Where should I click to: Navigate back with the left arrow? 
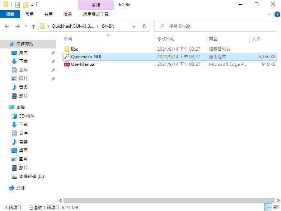click(x=7, y=26)
